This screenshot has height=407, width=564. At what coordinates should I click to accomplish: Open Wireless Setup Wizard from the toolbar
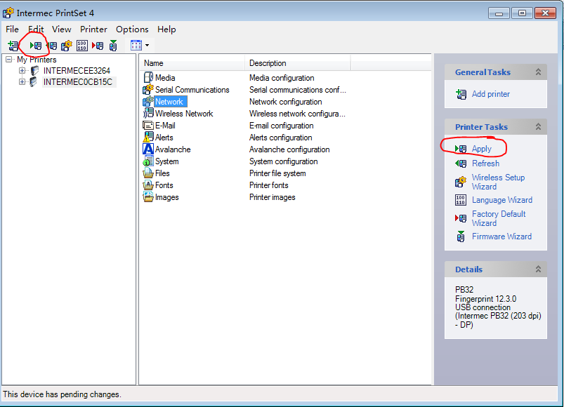[67, 46]
